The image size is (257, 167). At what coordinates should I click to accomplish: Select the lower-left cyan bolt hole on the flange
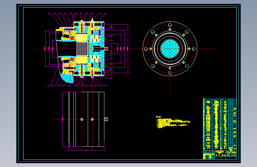153,66
